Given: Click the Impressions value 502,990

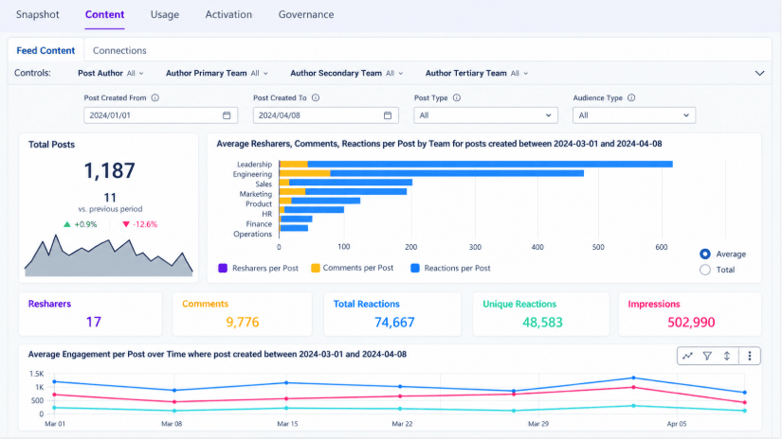Looking at the screenshot, I should point(691,323).
